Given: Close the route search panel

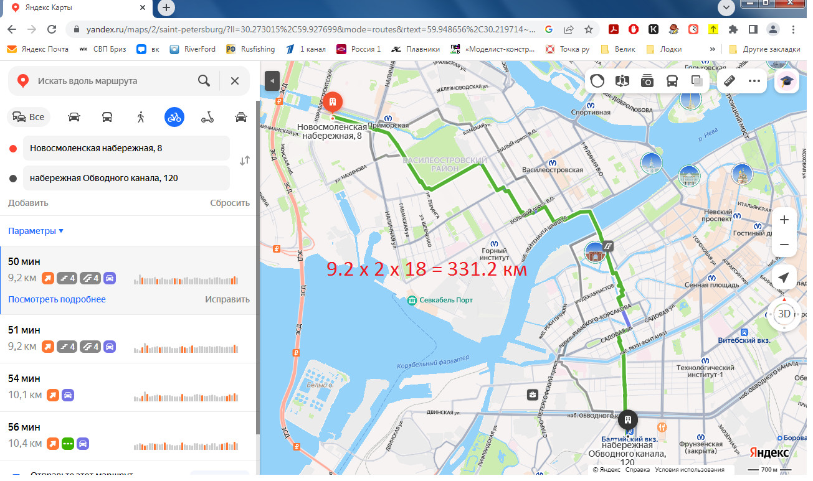Looking at the screenshot, I should pyautogui.click(x=235, y=80).
